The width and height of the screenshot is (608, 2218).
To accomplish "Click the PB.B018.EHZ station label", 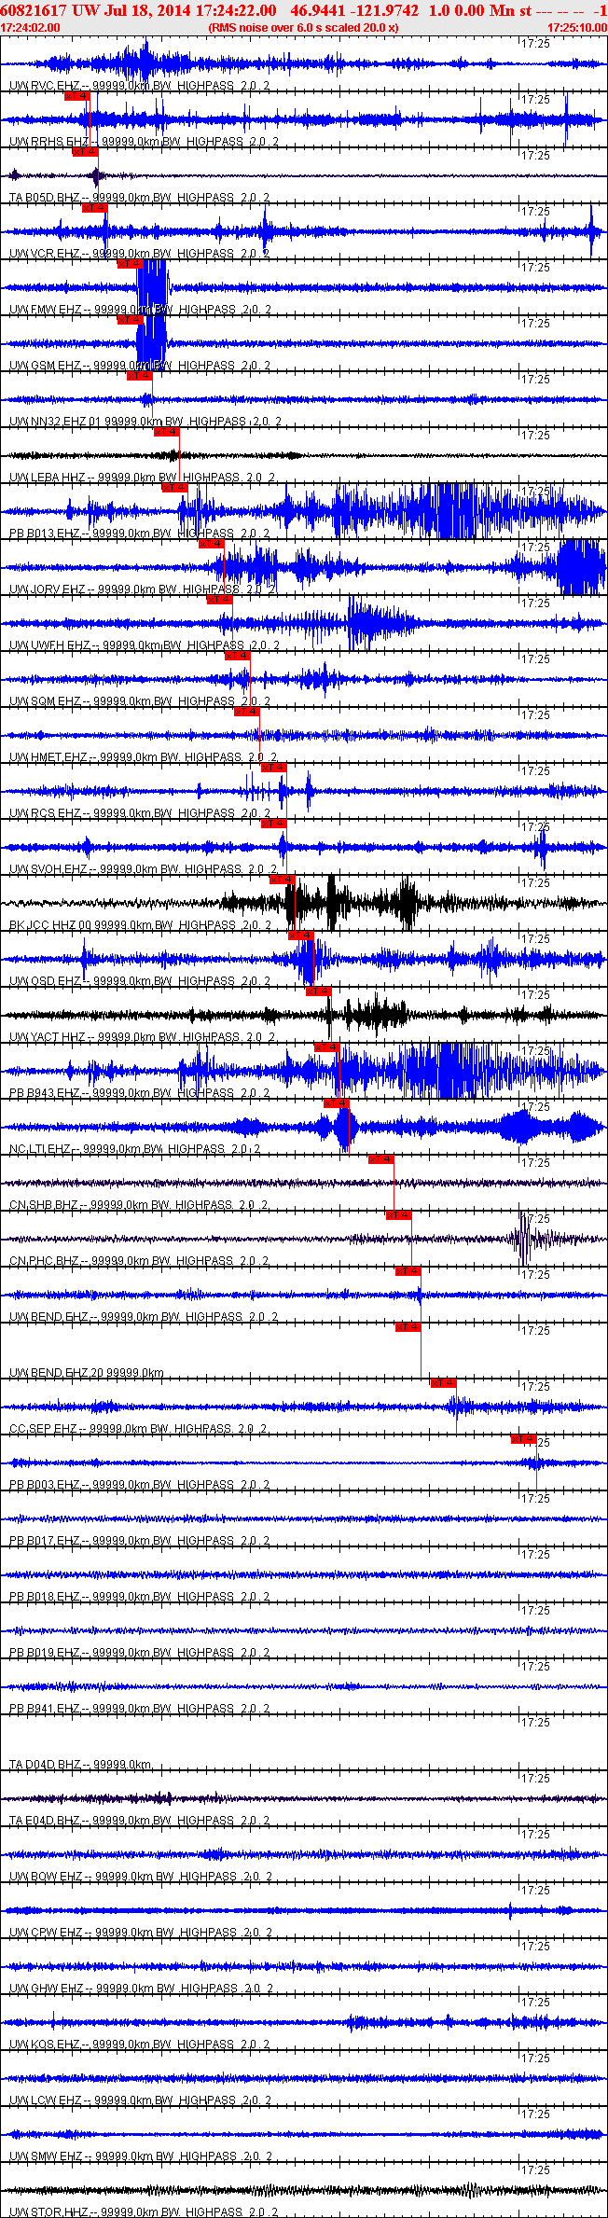I will click(x=140, y=1597).
